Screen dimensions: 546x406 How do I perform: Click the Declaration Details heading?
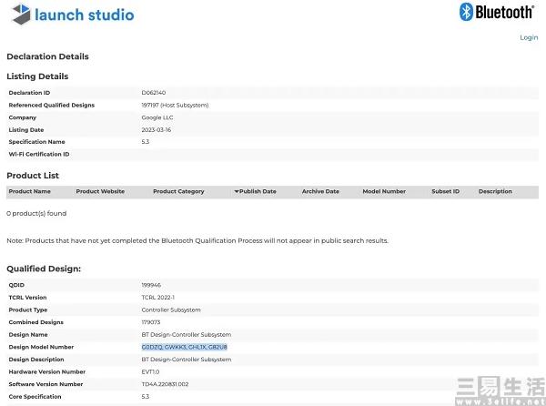pyautogui.click(x=47, y=56)
